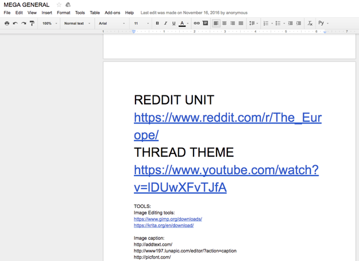Screen dimensions: 359x261
Task: Click the last edit history notice
Action: tap(194, 13)
